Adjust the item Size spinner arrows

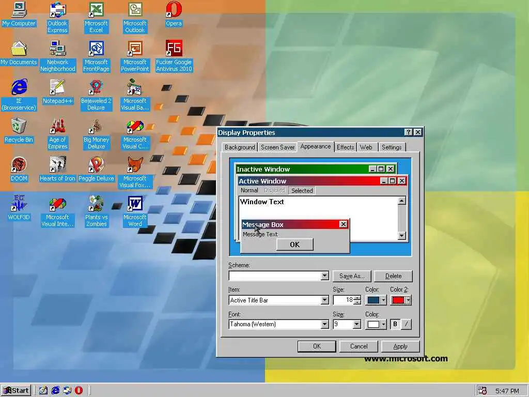(x=357, y=300)
